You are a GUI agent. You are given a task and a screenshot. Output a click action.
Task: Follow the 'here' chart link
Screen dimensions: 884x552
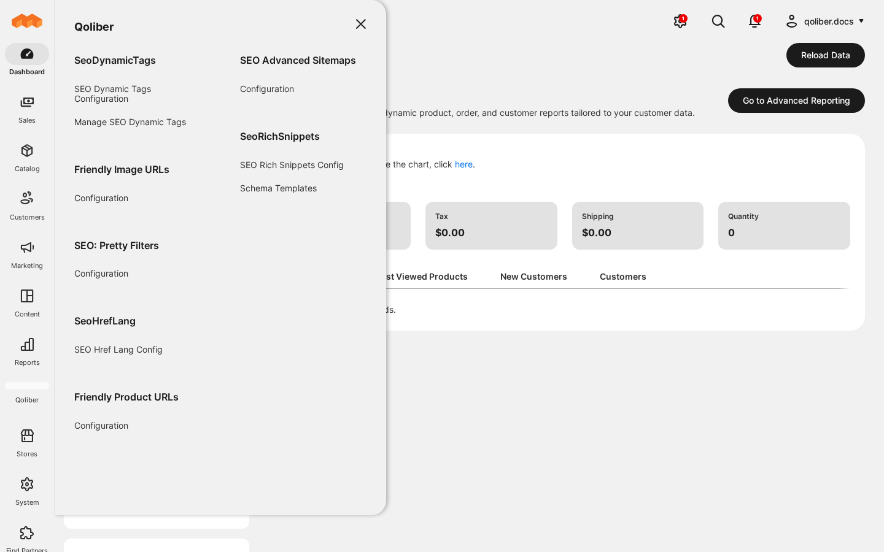point(463,164)
